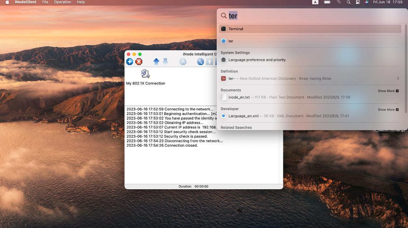The height and width of the screenshot is (228, 408).
Task: Open the Apple menu
Action: point(7,2)
